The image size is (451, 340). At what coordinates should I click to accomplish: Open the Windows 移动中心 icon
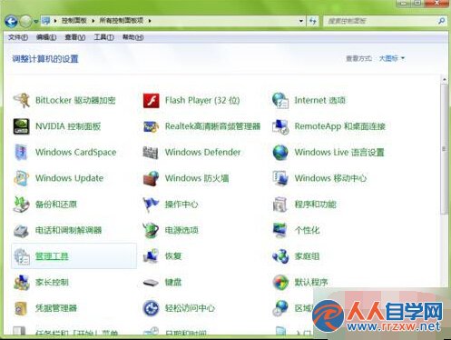click(280, 178)
